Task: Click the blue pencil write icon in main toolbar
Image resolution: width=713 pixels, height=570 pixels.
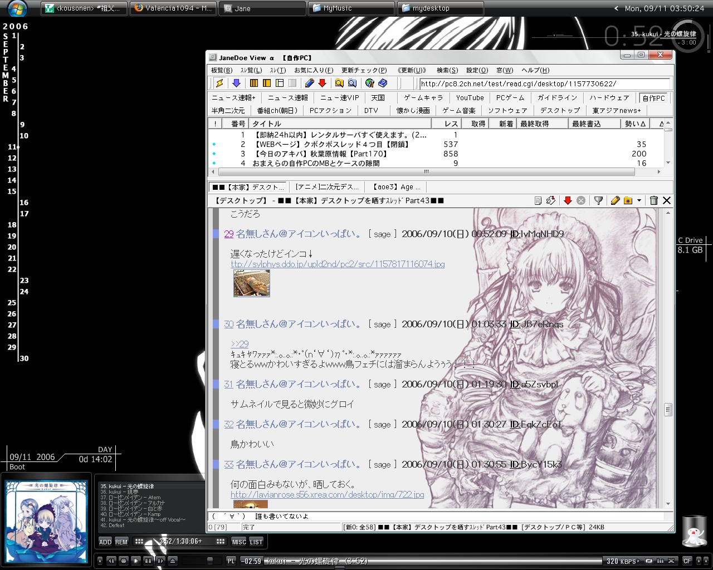Action: point(310,83)
